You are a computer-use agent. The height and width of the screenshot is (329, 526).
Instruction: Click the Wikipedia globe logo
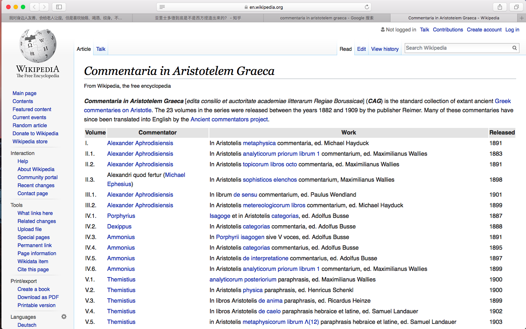[x=38, y=46]
